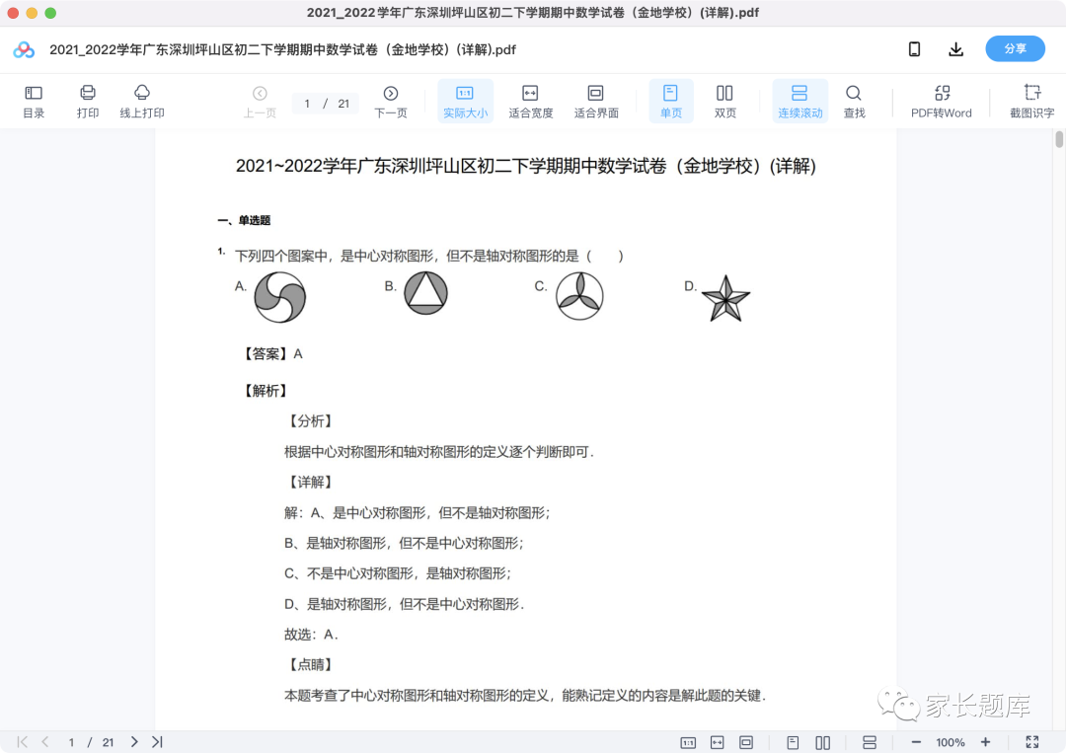Viewport: 1066px width, 753px height.
Task: Click option B triangle-in-circle figure
Action: tap(426, 293)
